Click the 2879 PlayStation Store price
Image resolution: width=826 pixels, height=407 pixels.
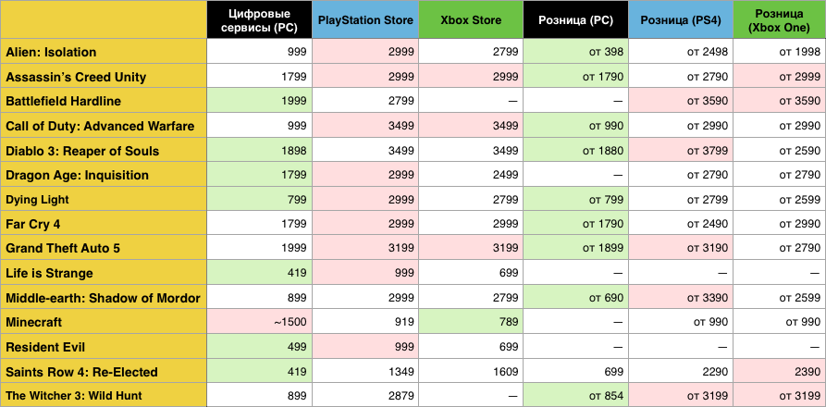pos(364,397)
